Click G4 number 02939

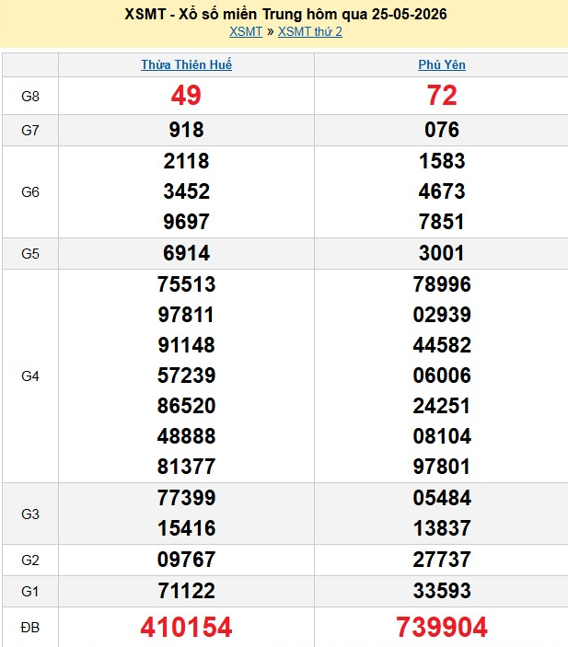(x=442, y=315)
